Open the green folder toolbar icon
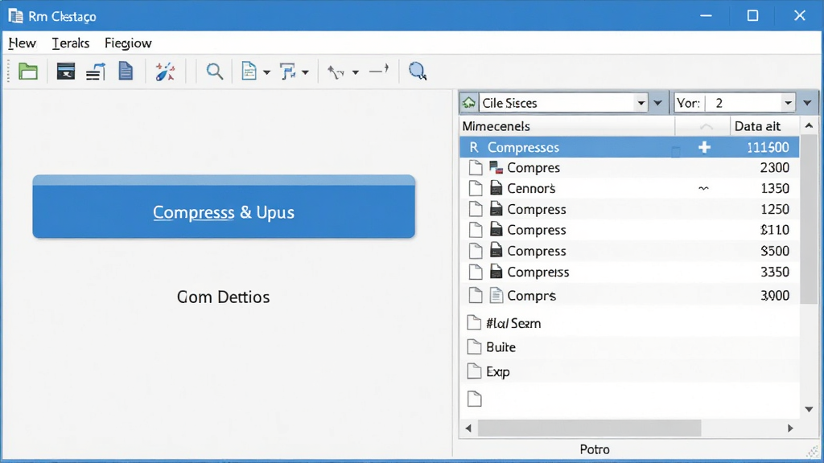 tap(28, 72)
